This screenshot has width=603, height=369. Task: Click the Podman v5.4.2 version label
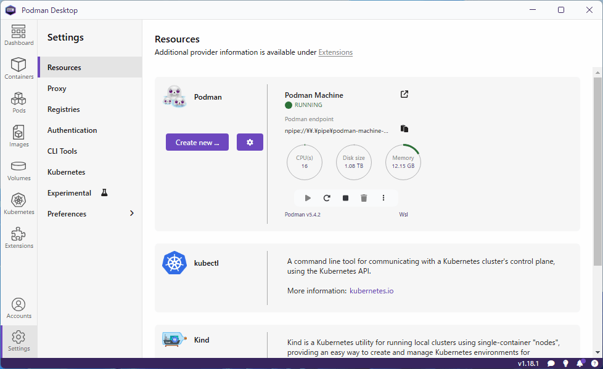point(303,215)
